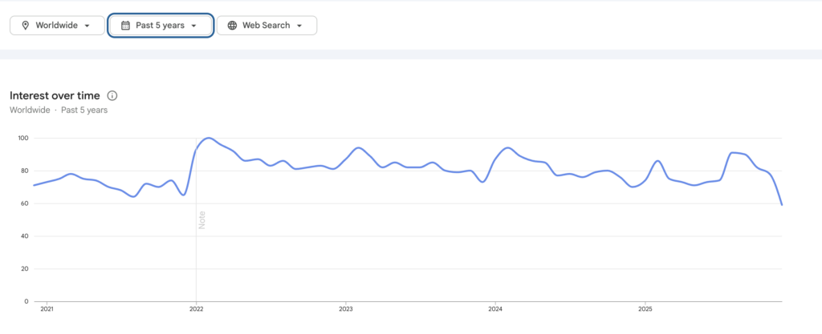Click the trend line's peak at early 2022
822x334 pixels.
click(209, 139)
